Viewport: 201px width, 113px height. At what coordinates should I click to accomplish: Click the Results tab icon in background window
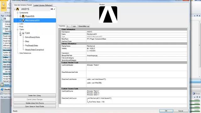pos(2,89)
